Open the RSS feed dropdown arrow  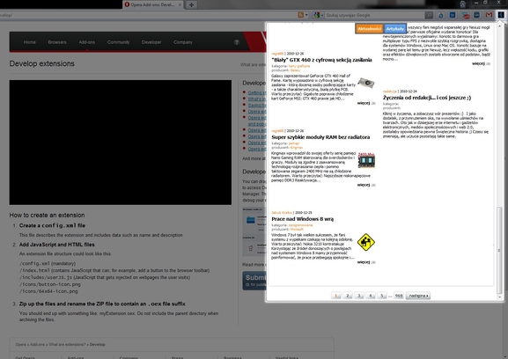[306, 15]
